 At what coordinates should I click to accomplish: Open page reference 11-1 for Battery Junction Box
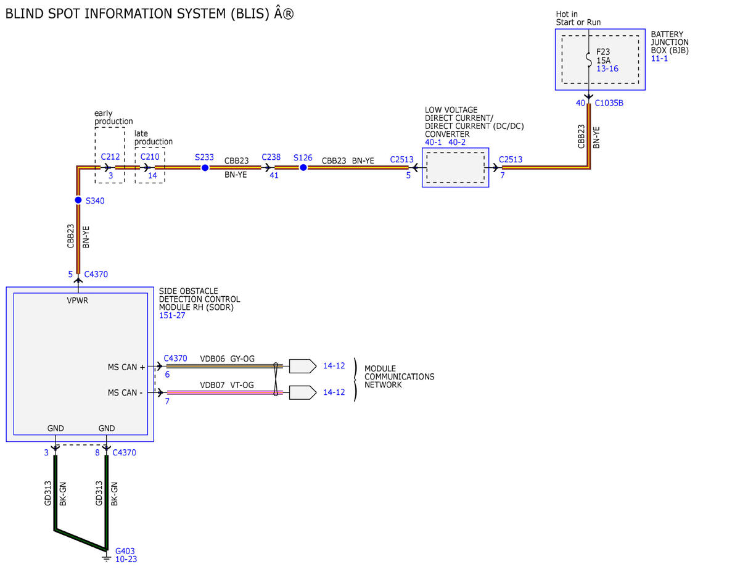click(x=659, y=58)
